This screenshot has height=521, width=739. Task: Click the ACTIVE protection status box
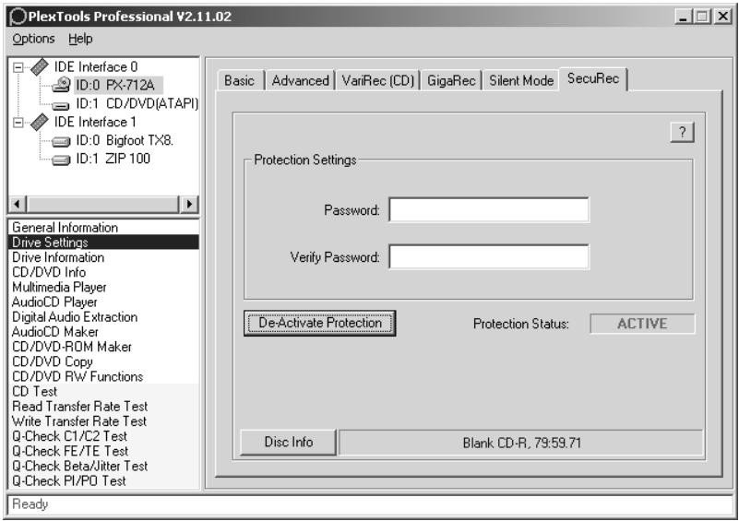[x=642, y=324]
